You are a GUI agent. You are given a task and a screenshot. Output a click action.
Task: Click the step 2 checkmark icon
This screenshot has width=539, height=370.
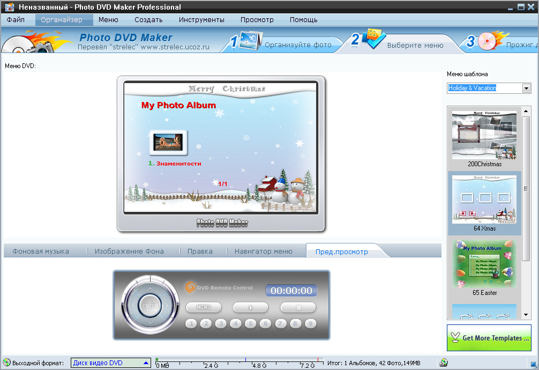(374, 38)
